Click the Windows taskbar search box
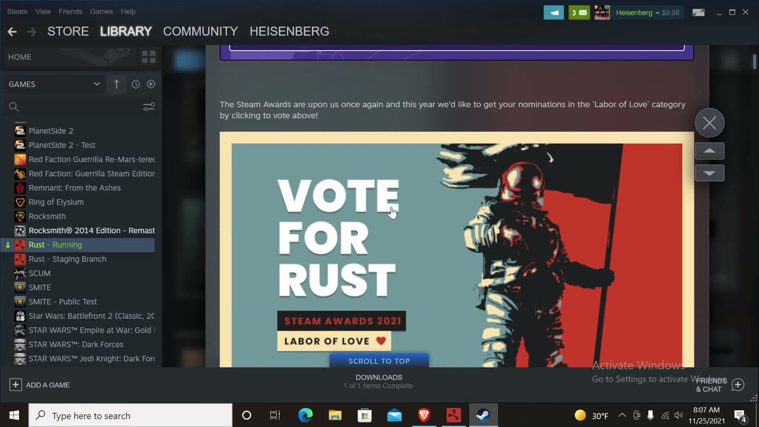 pyautogui.click(x=130, y=416)
